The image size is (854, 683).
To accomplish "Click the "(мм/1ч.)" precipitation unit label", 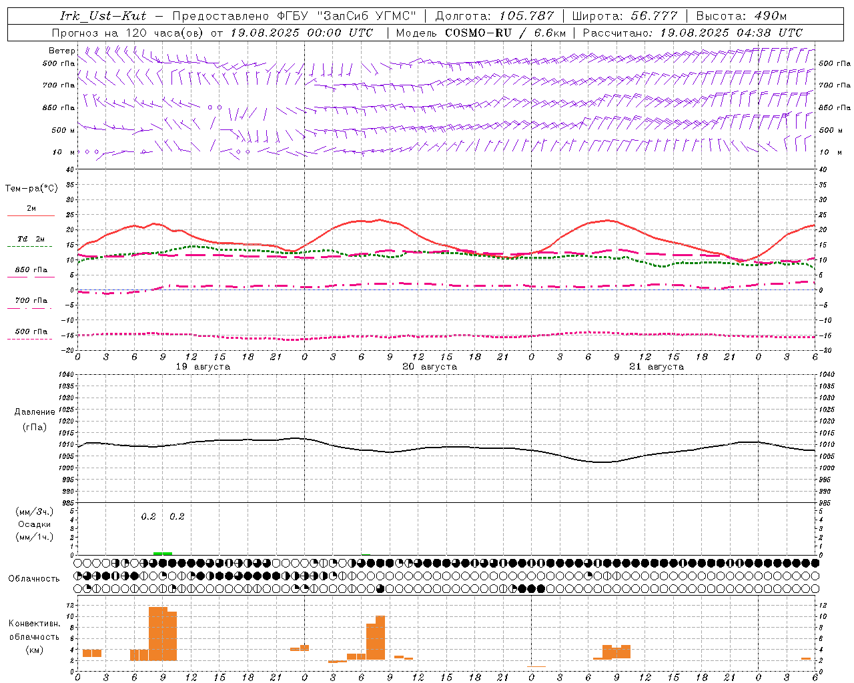I will pos(35,537).
